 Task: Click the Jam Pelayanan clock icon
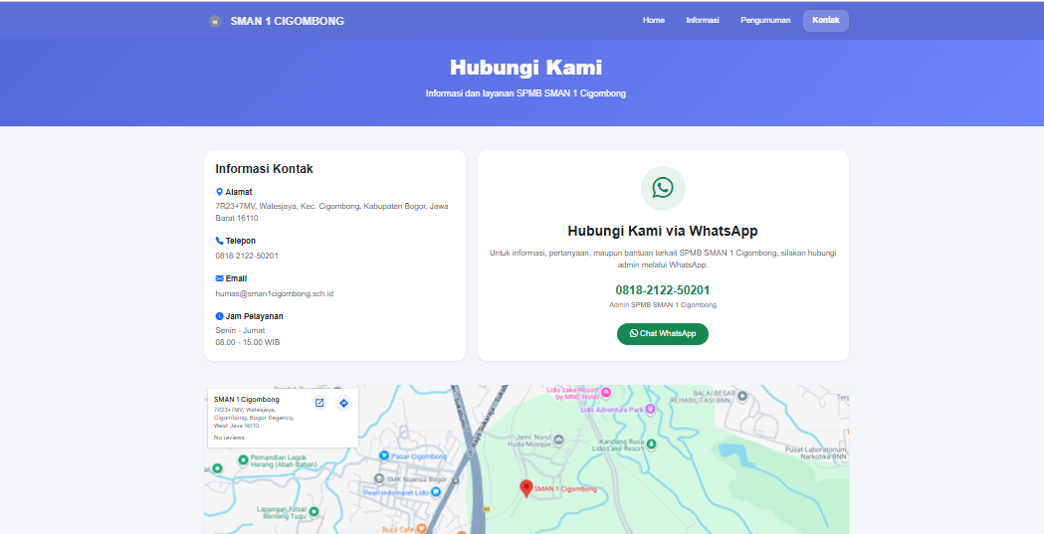(x=219, y=316)
